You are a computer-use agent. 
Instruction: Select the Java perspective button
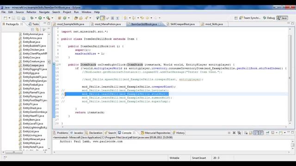click(x=282, y=18)
